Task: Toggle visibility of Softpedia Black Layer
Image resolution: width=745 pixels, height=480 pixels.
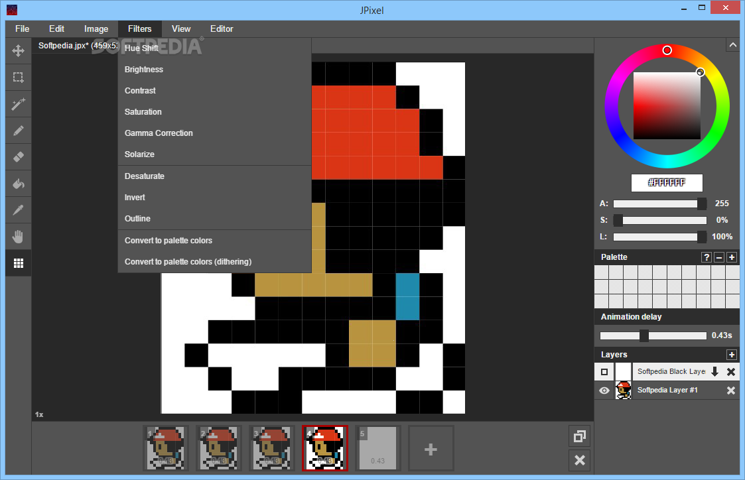Action: click(604, 372)
